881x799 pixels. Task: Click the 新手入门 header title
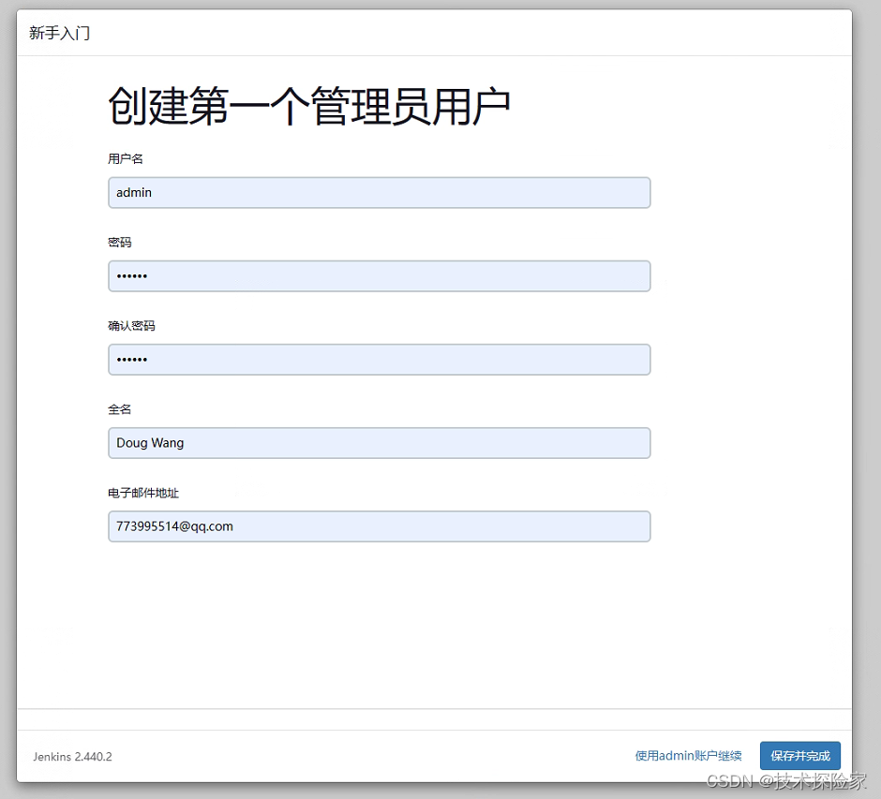(x=60, y=33)
